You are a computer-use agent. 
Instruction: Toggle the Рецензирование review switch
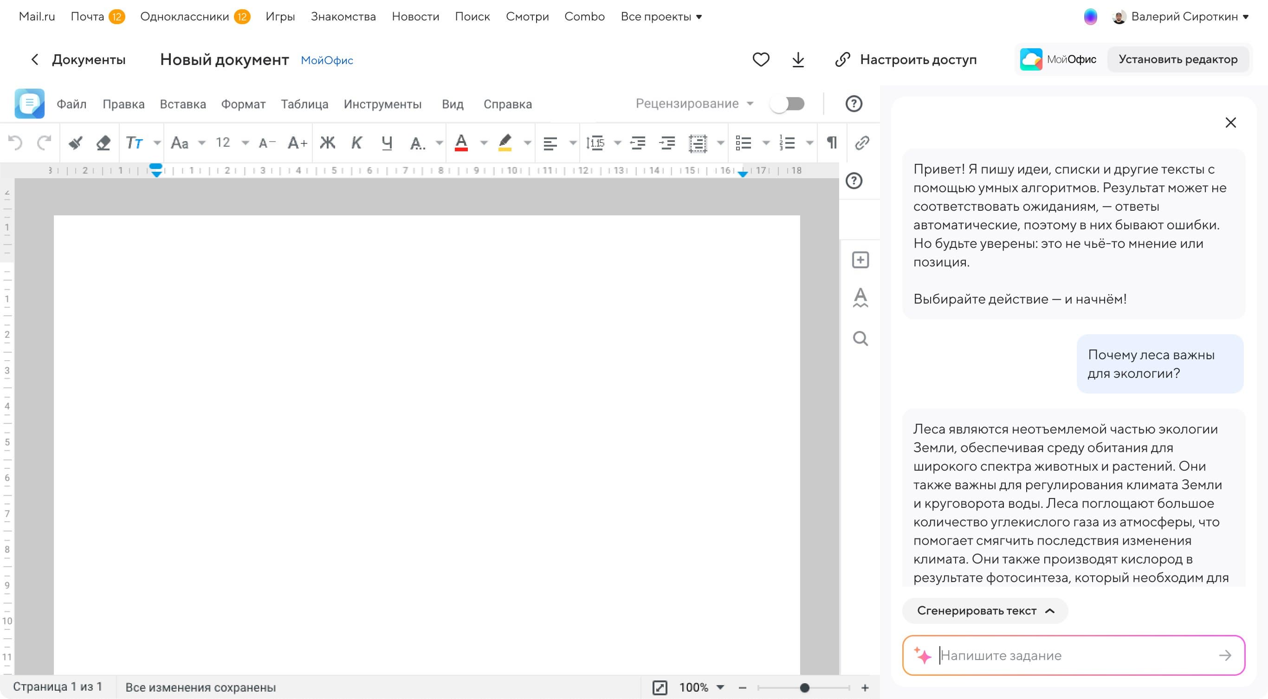coord(788,104)
